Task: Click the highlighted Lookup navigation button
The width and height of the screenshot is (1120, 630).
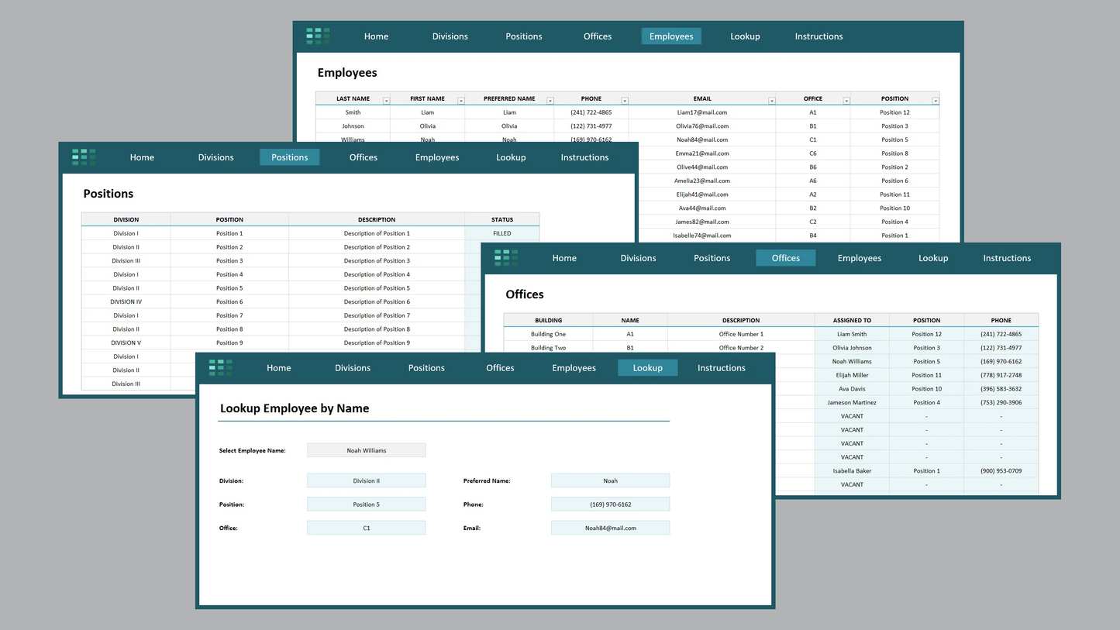Action: 648,367
